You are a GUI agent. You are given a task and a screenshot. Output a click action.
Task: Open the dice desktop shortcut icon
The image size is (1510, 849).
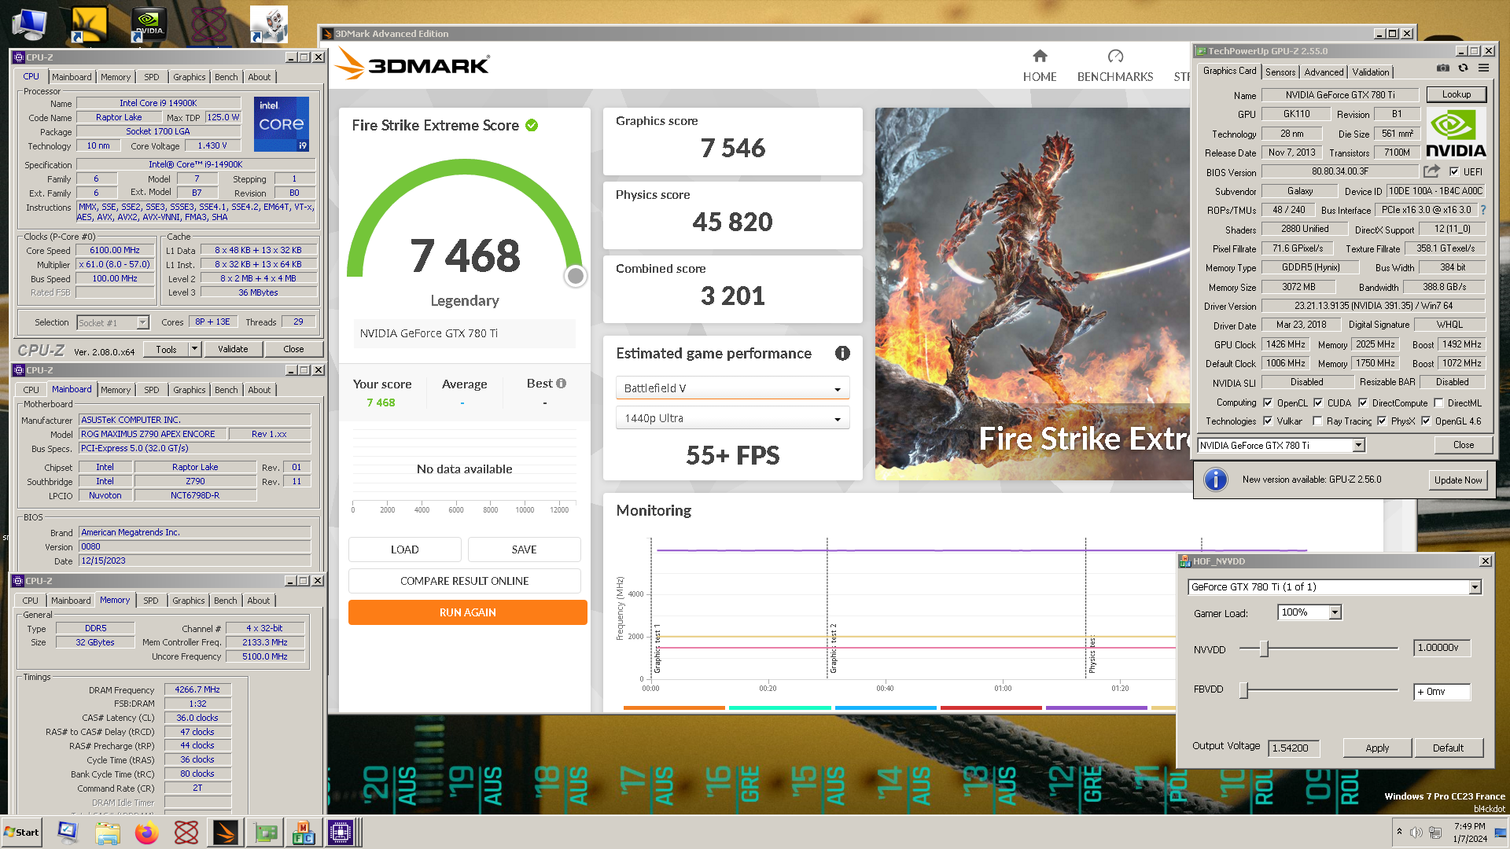click(x=269, y=24)
